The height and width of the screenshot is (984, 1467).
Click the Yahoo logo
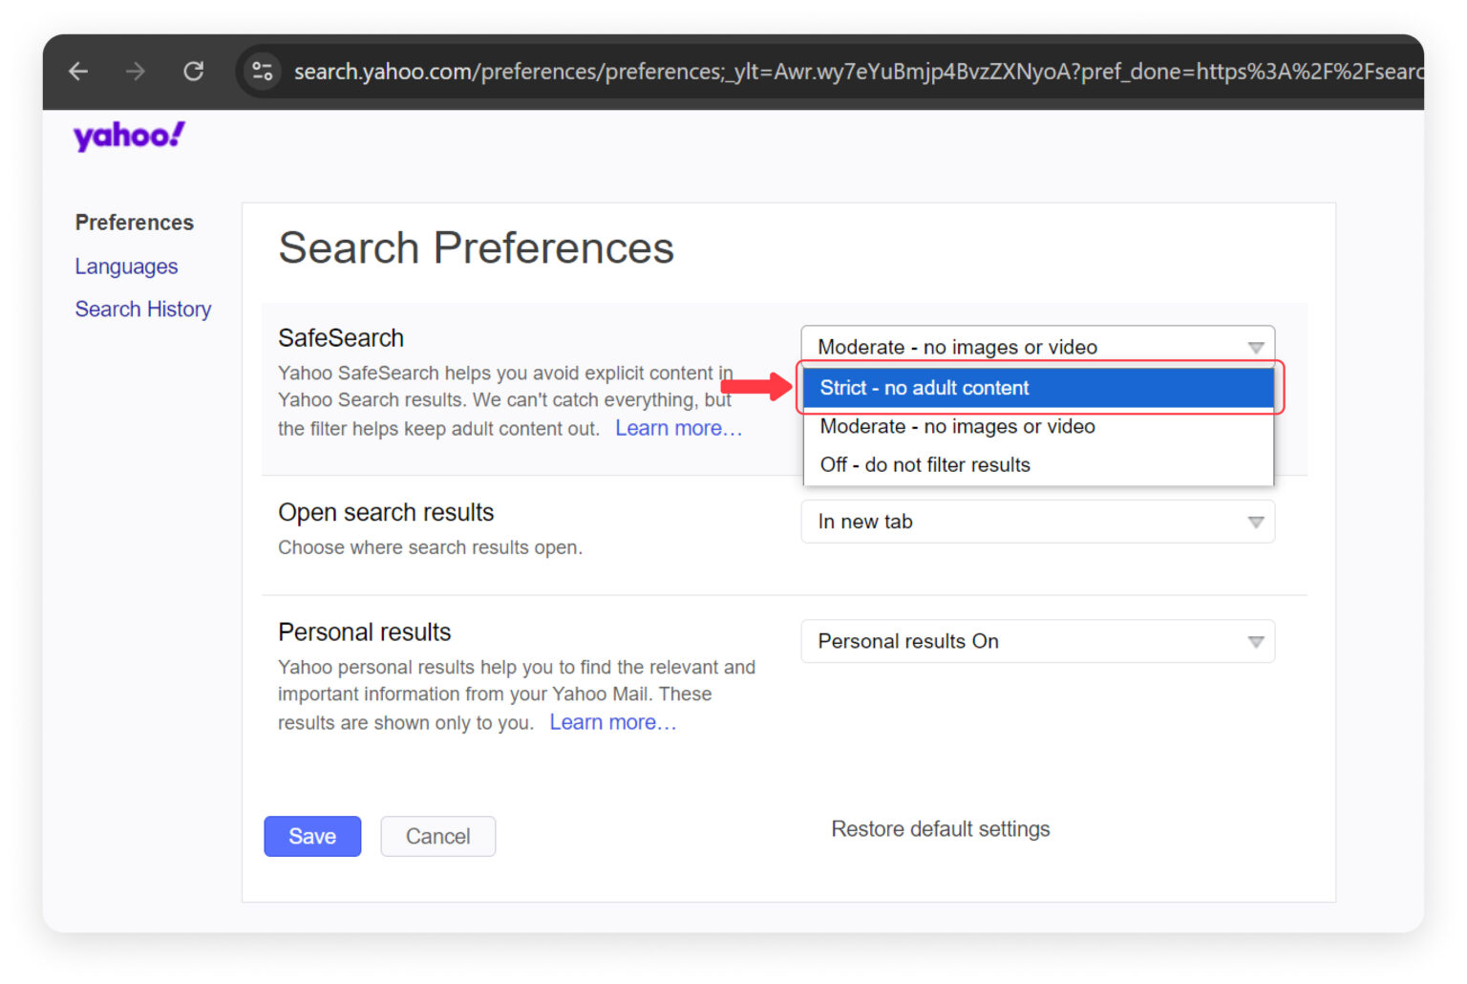[x=127, y=136]
